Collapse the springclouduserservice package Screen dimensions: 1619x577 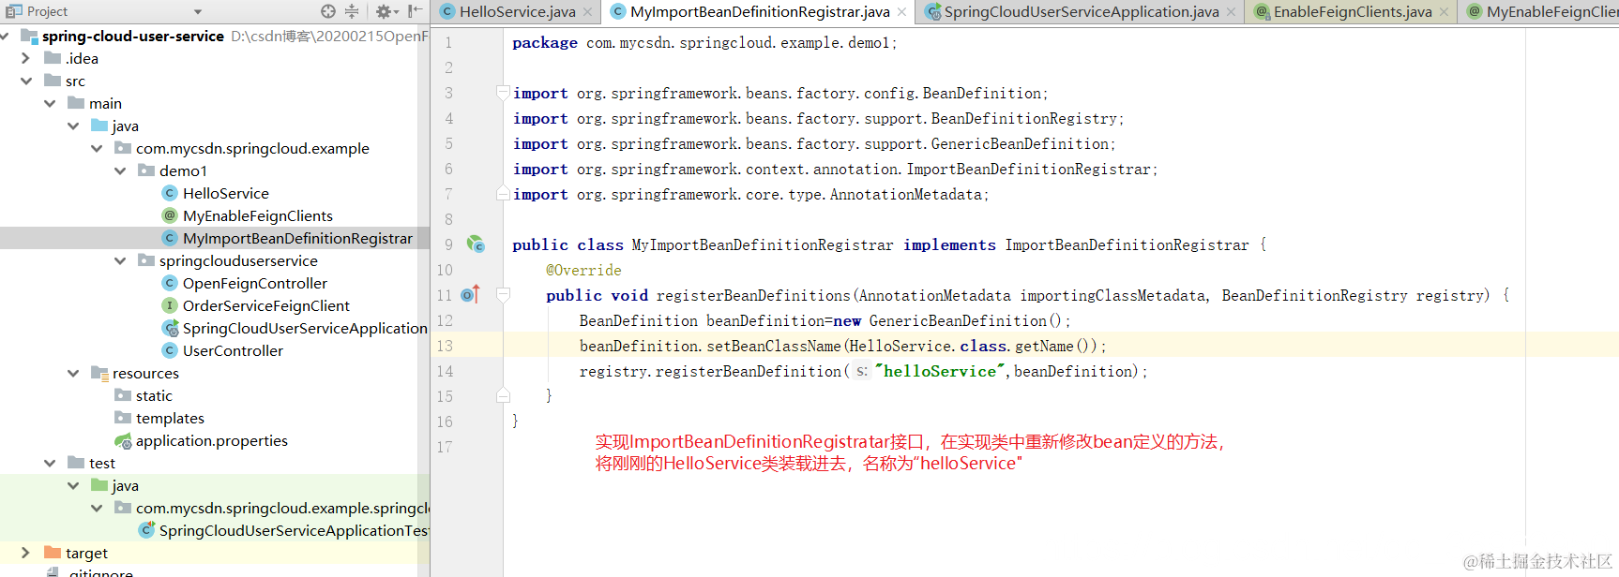click(120, 260)
